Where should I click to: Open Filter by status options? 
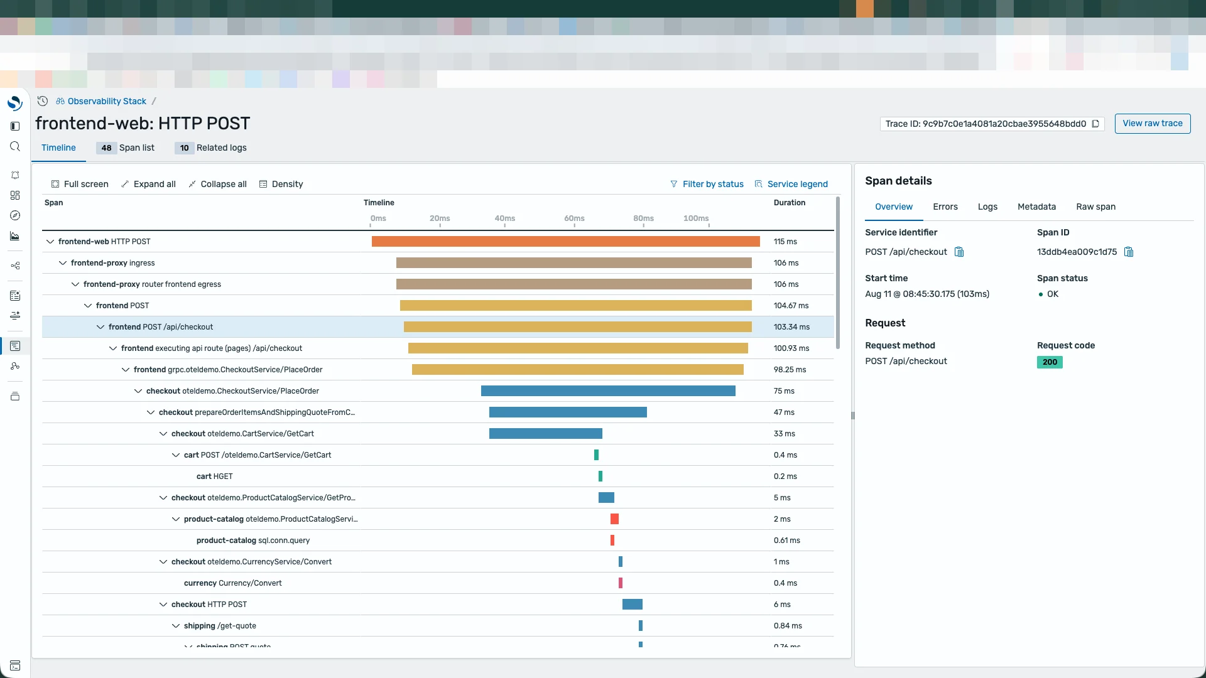coord(707,184)
